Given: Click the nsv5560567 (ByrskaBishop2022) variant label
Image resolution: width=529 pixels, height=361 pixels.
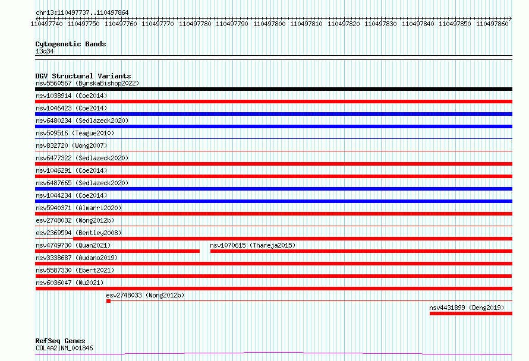Looking at the screenshot, I should (x=87, y=83).
